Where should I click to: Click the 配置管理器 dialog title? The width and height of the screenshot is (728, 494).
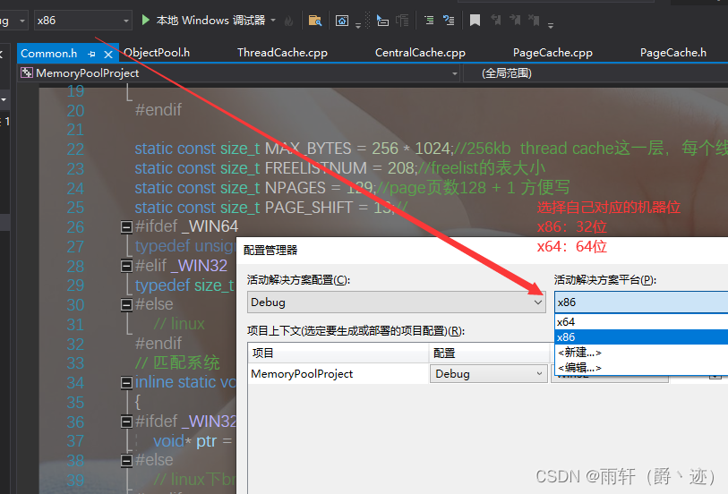(x=270, y=251)
